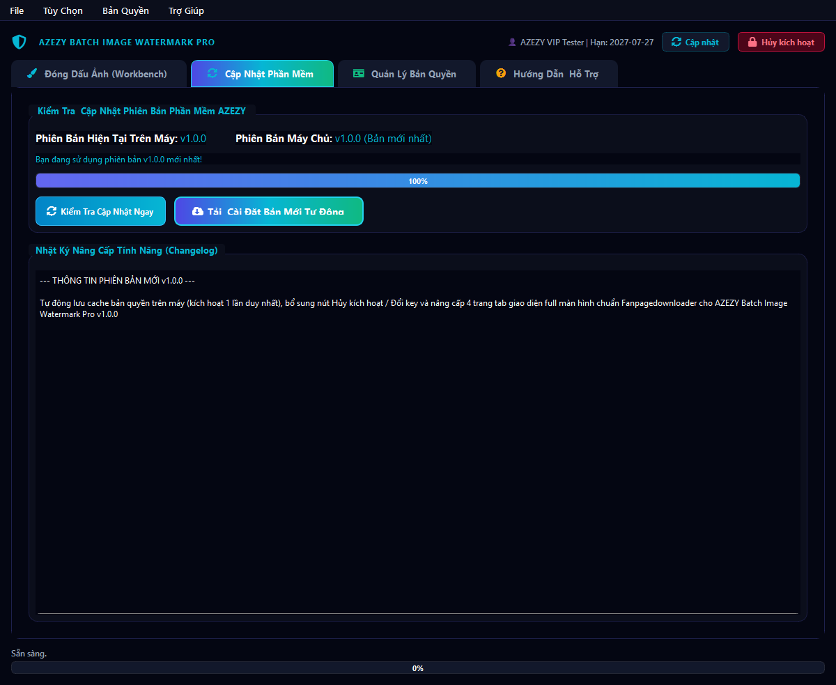
Task: Click Kiểm Tra Cập Nhật Ngay button
Action: point(100,211)
